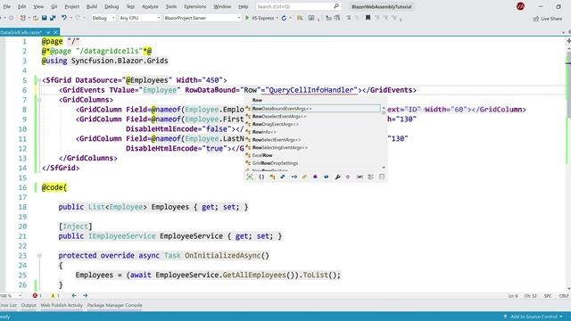Click the SPC indentation indicator
Screen dimensions: 571x321
point(547,296)
